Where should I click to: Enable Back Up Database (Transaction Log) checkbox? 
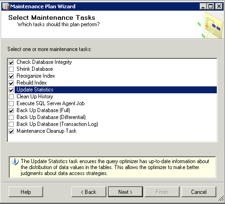[11, 125]
